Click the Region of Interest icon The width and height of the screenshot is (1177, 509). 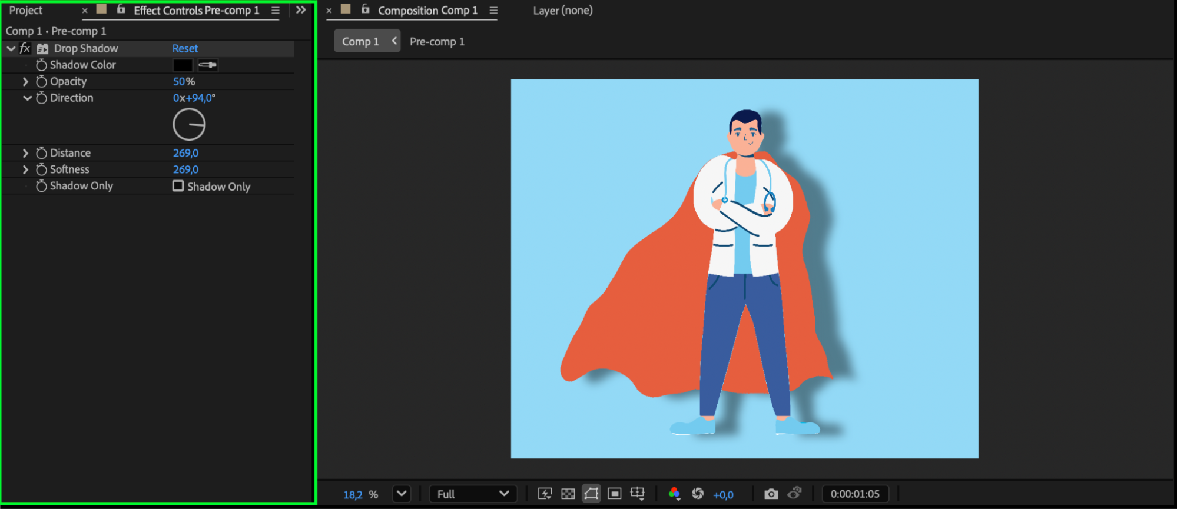pos(615,494)
